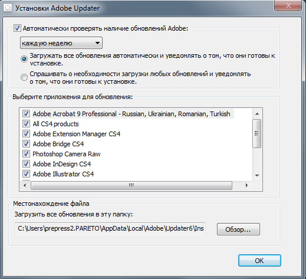
Task: Click the Adobe Updater title bar icon
Action: (x=8, y=8)
